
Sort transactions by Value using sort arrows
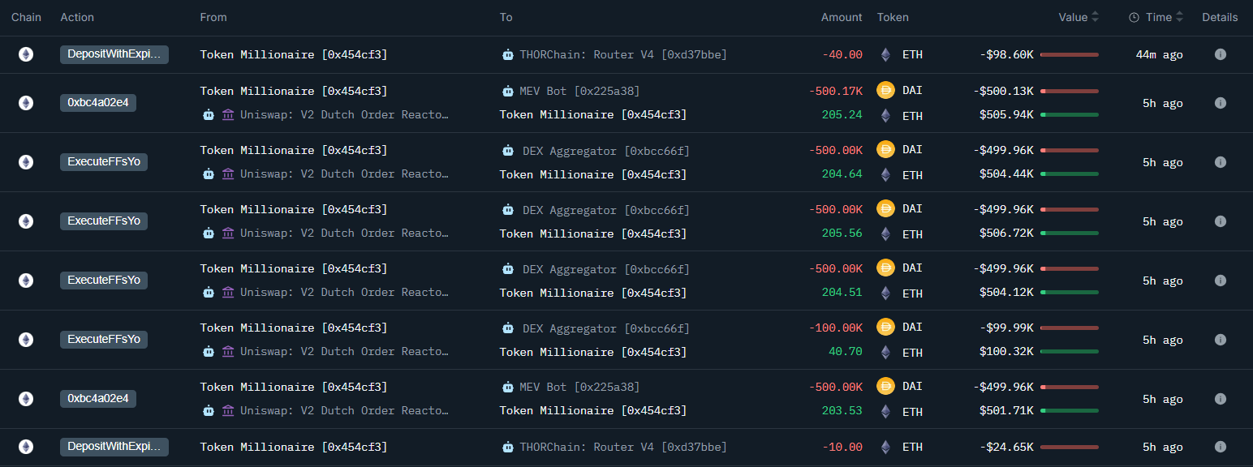[x=1095, y=17]
